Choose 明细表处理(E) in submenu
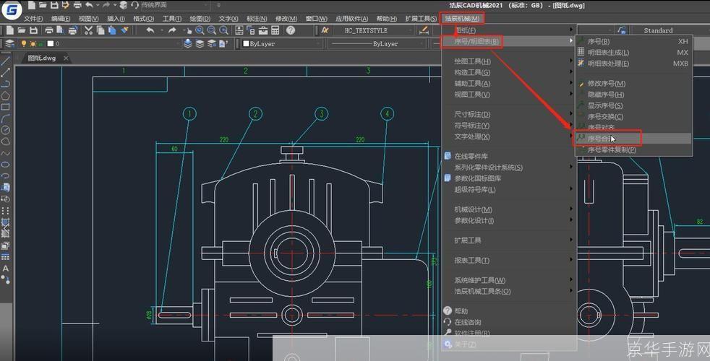 [633, 64]
